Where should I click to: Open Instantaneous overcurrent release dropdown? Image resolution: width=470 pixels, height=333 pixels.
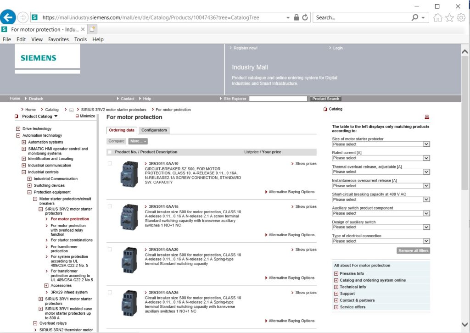point(380,186)
